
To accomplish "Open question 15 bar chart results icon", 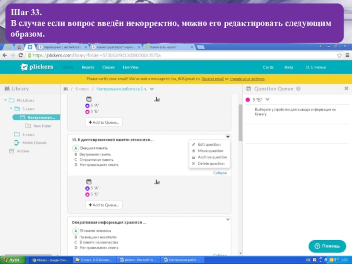I will 157,182.
